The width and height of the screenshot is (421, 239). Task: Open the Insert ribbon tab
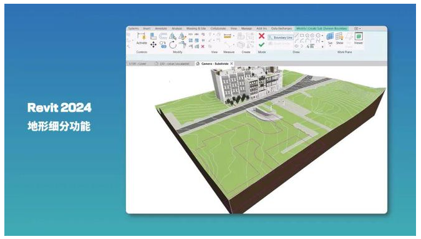point(147,29)
